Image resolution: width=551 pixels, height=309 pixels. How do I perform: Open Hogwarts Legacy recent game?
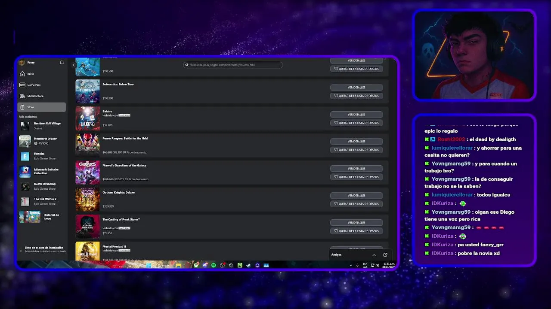click(x=41, y=141)
